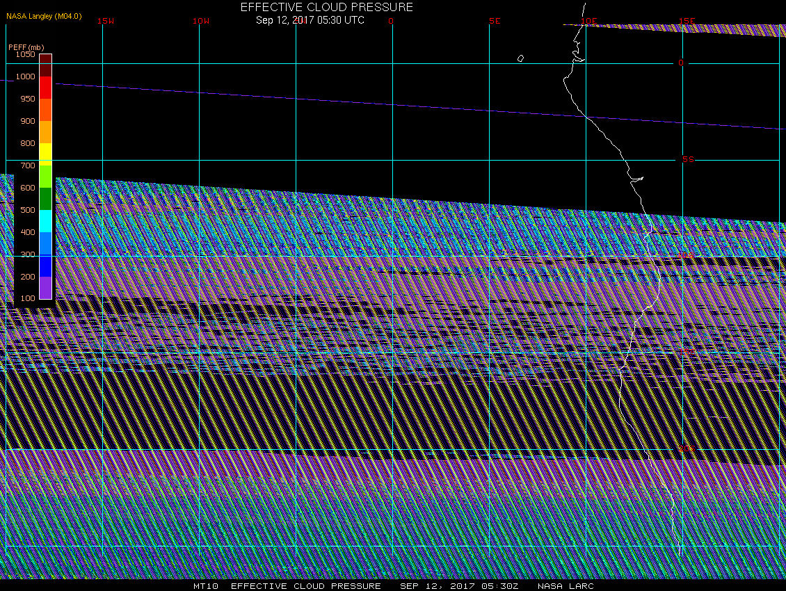This screenshot has height=591, width=786.
Task: Pick the dark green legend color band
Action: (46, 199)
